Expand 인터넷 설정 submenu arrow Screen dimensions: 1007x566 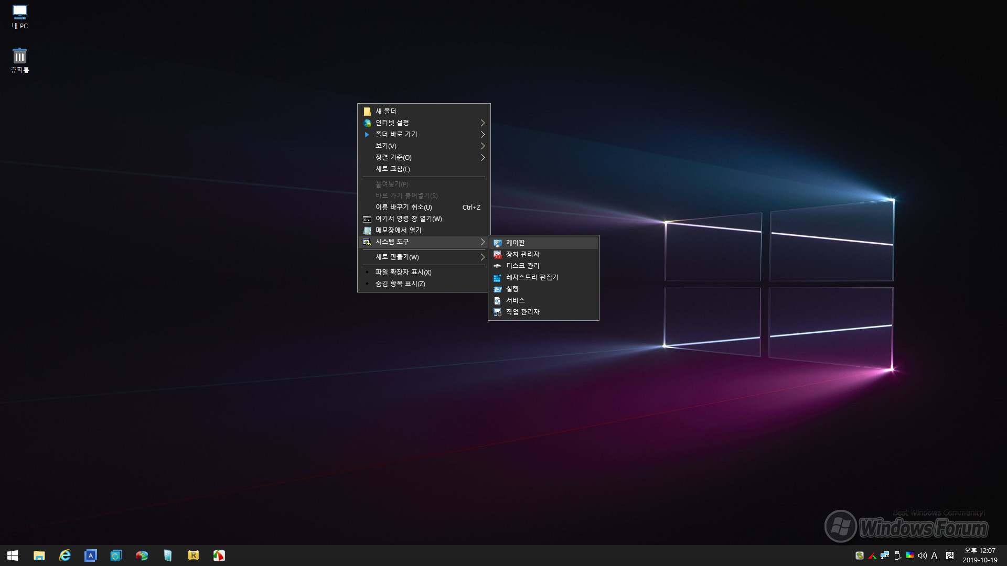pos(483,123)
